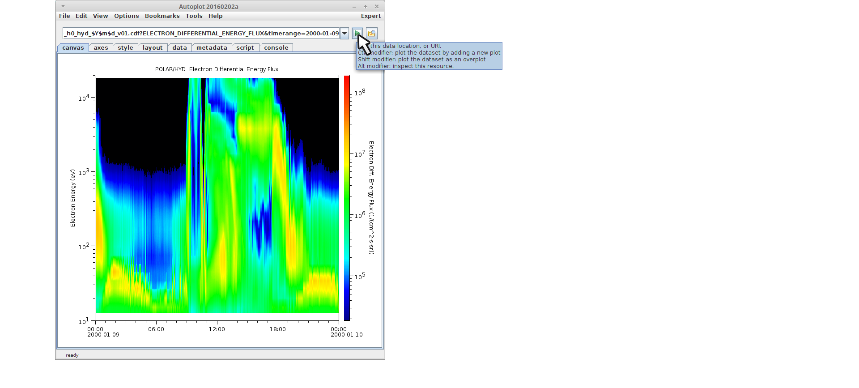Open the console tab
The image size is (859, 388).
tap(276, 48)
